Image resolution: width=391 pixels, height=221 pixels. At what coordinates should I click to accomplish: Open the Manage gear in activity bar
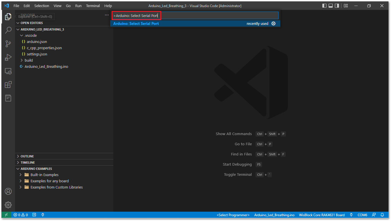point(8,205)
